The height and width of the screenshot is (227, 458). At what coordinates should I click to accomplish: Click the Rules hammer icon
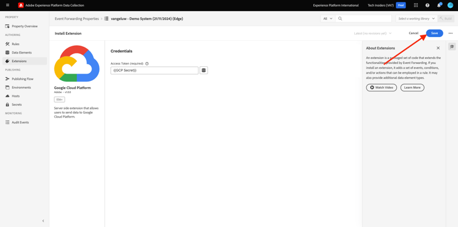pos(7,44)
